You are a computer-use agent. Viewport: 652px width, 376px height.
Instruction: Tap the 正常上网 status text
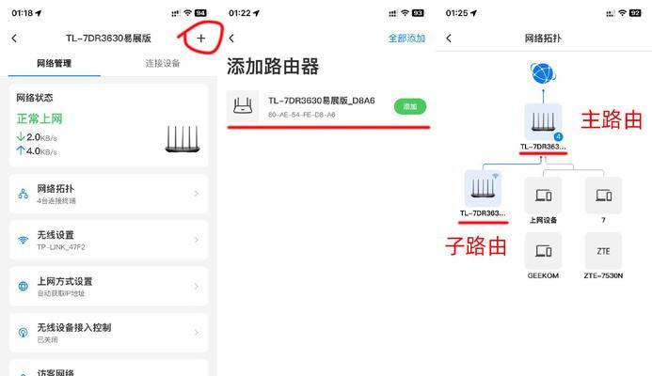click(40, 118)
